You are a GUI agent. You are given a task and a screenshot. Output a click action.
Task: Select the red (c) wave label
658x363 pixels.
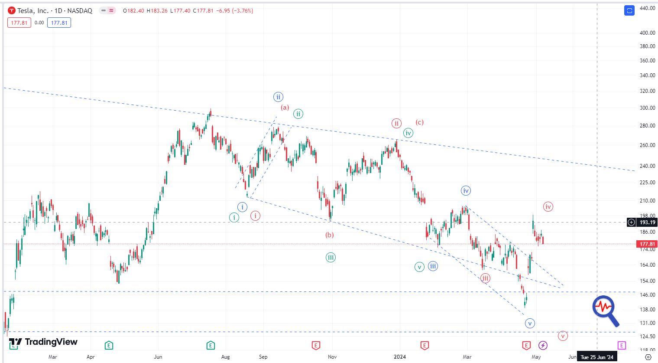(419, 122)
